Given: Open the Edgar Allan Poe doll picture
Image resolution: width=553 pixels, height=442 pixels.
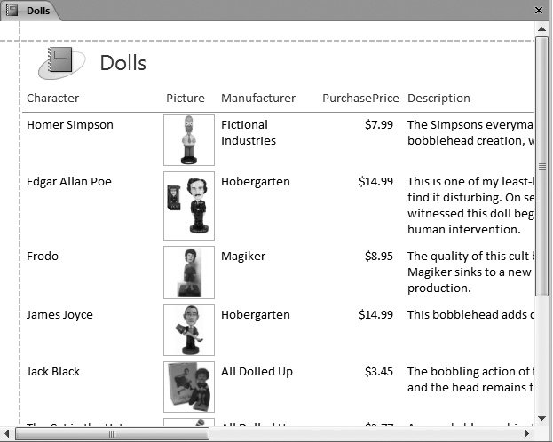Looking at the screenshot, I should click(x=188, y=205).
